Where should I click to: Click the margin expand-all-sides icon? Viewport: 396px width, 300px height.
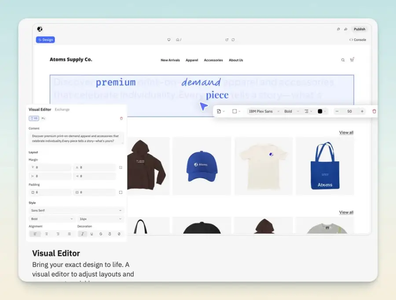[121, 167]
